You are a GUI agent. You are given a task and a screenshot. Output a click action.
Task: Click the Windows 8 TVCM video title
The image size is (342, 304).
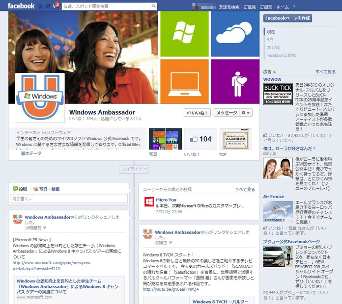(221, 302)
